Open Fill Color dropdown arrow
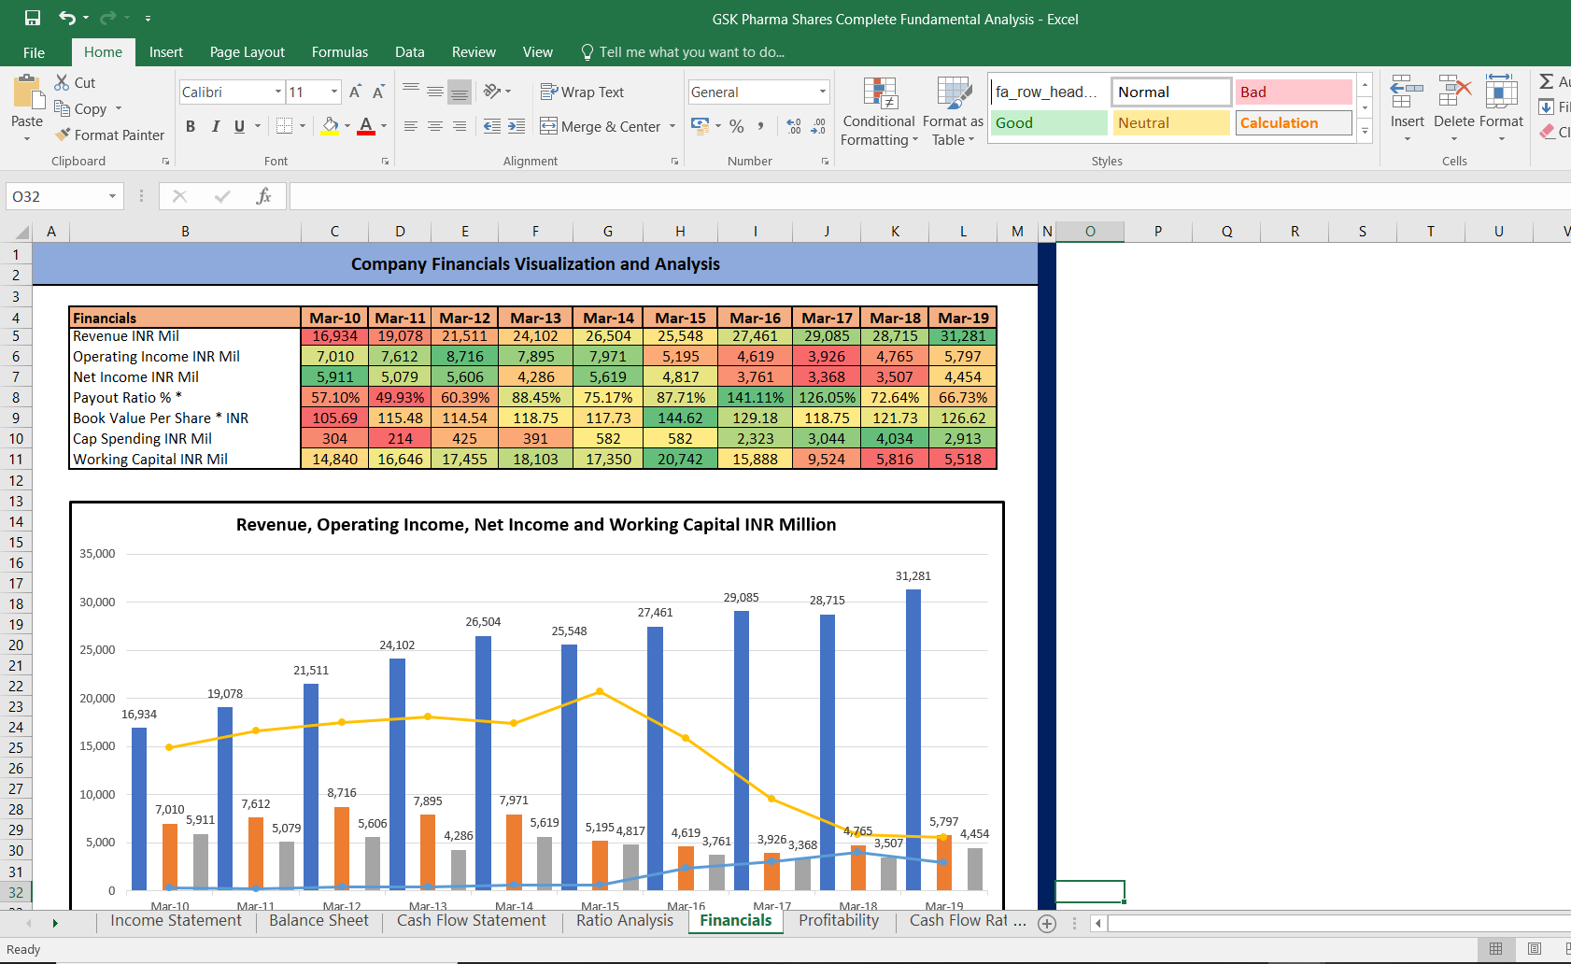The image size is (1571, 964). click(347, 126)
